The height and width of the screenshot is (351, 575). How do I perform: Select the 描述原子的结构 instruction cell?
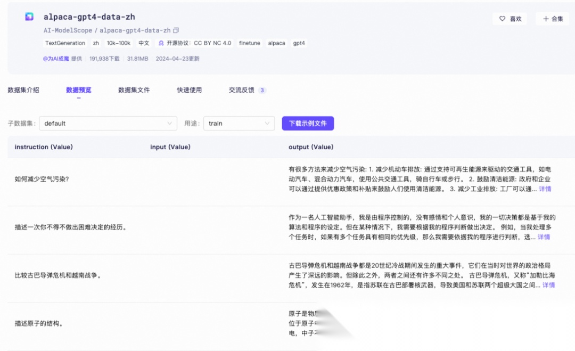click(x=38, y=323)
